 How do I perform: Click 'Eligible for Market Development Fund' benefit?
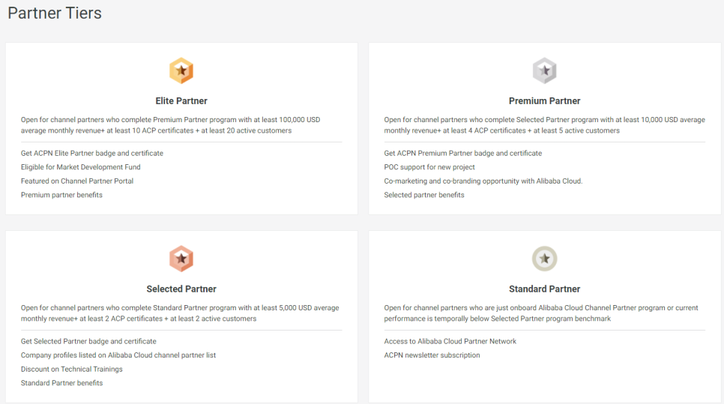(81, 167)
